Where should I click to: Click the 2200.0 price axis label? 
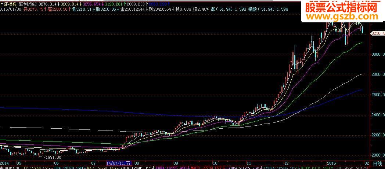tap(378, 135)
